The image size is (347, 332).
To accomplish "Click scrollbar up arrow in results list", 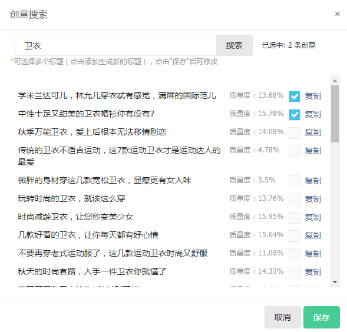I will click(335, 81).
